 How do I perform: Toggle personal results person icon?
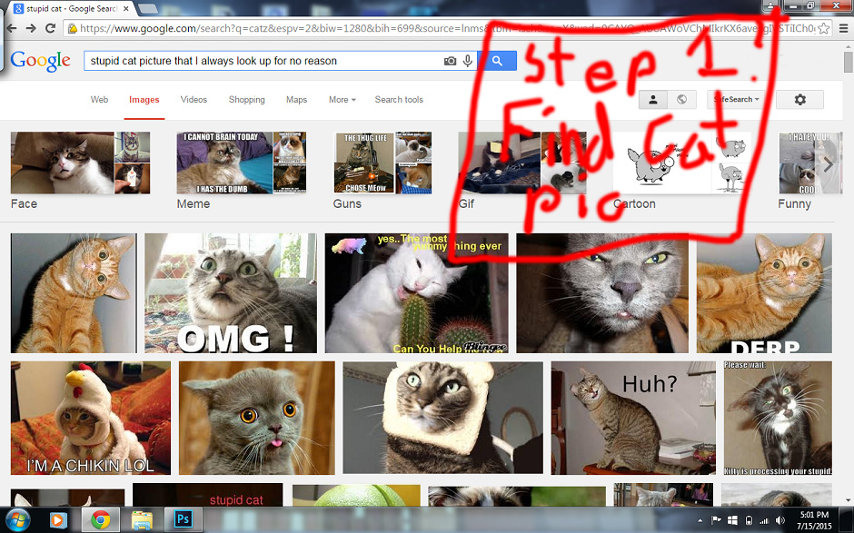click(x=652, y=100)
